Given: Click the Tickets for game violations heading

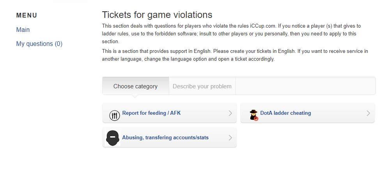Looking at the screenshot, I should pos(157,15).
